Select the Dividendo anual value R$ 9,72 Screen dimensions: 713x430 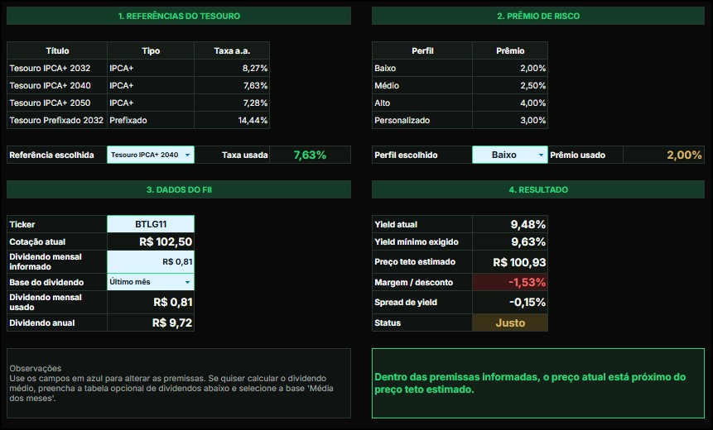point(151,322)
